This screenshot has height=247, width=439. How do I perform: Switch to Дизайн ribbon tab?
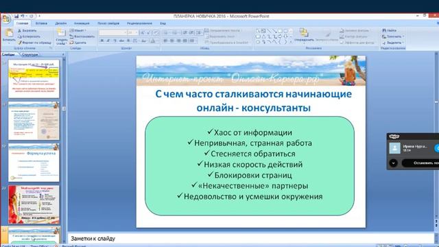(x=61, y=23)
